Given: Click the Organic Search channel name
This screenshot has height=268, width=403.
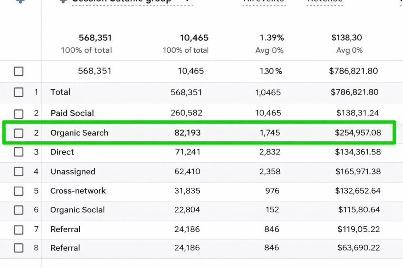Looking at the screenshot, I should [79, 133].
